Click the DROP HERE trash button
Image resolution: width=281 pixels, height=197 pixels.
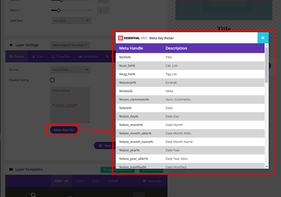pyautogui.click(x=151, y=181)
